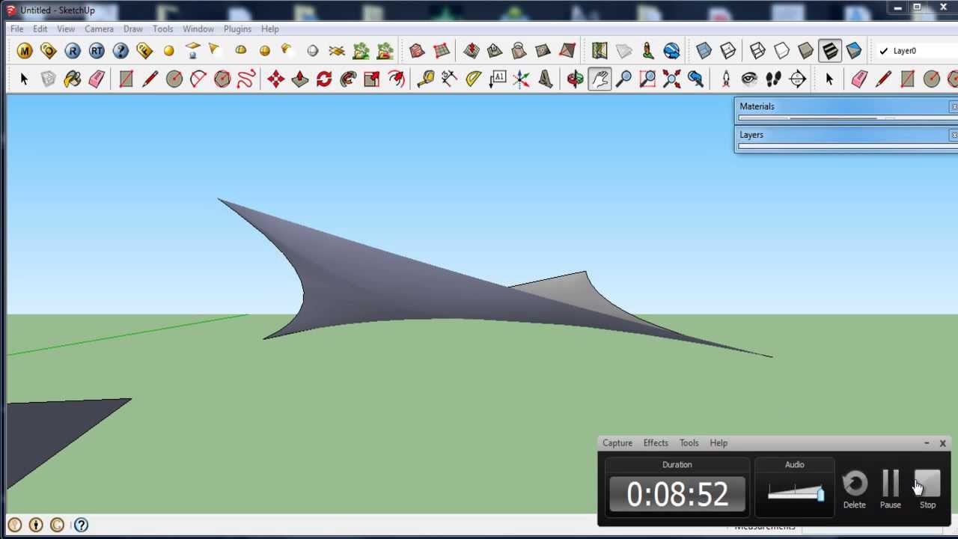Stop the screen recording
The width and height of the screenshot is (958, 539).
[x=927, y=490]
